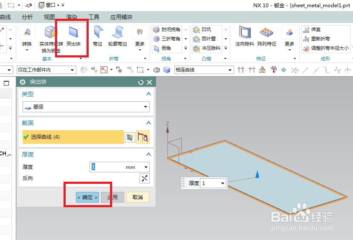Image resolution: width=353 pixels, height=240 pixels.
Task: Click the selection filter funnel icon
Action: tap(94, 70)
